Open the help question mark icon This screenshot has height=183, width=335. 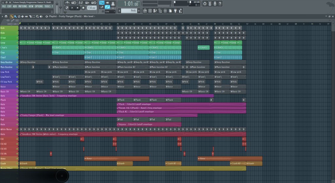pos(220,4)
